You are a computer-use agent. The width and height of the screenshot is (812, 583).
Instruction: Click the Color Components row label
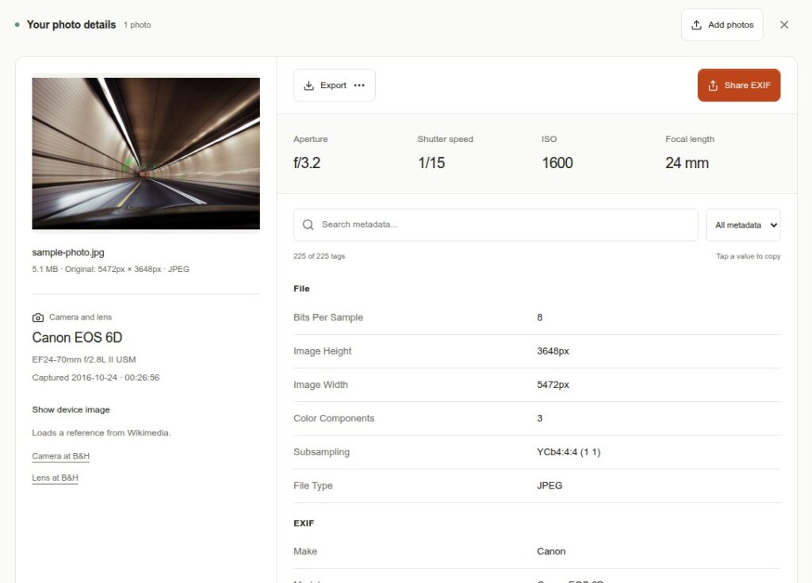tap(334, 419)
